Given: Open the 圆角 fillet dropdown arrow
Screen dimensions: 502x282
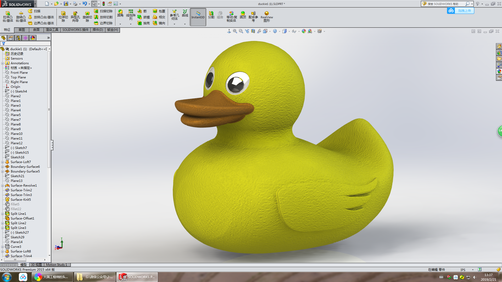Looking at the screenshot, I should point(120,24).
